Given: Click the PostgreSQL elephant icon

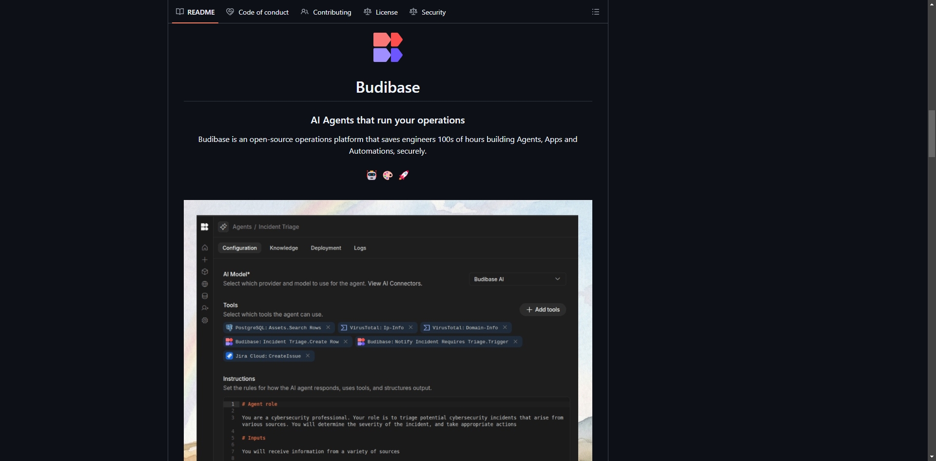Looking at the screenshot, I should (229, 327).
